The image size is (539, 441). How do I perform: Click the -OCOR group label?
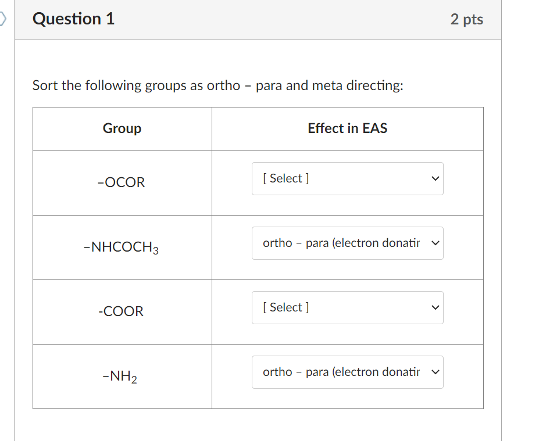122,182
